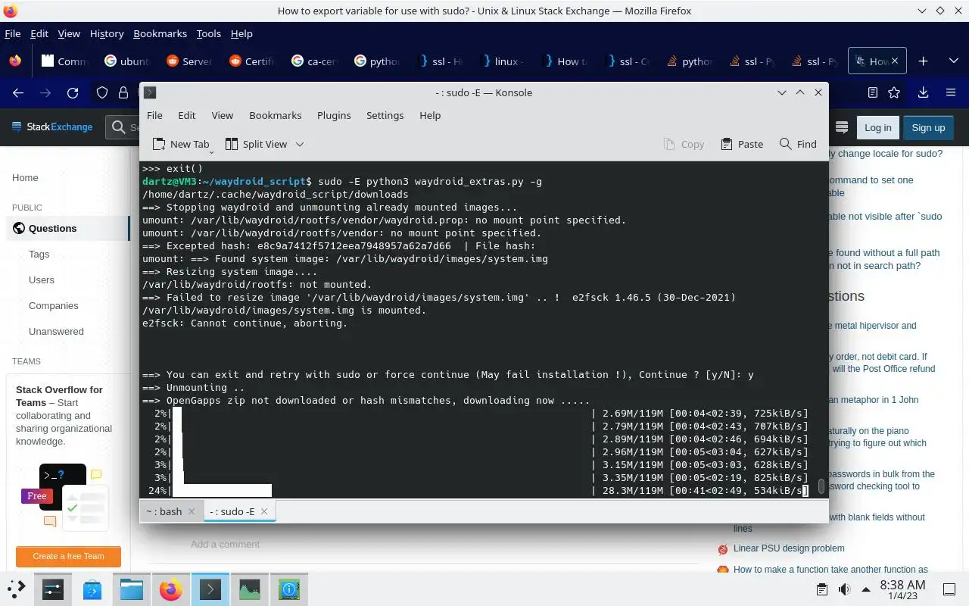This screenshot has height=606, width=969.
Task: Click Paste in the Konsole toolbar
Action: coord(742,144)
